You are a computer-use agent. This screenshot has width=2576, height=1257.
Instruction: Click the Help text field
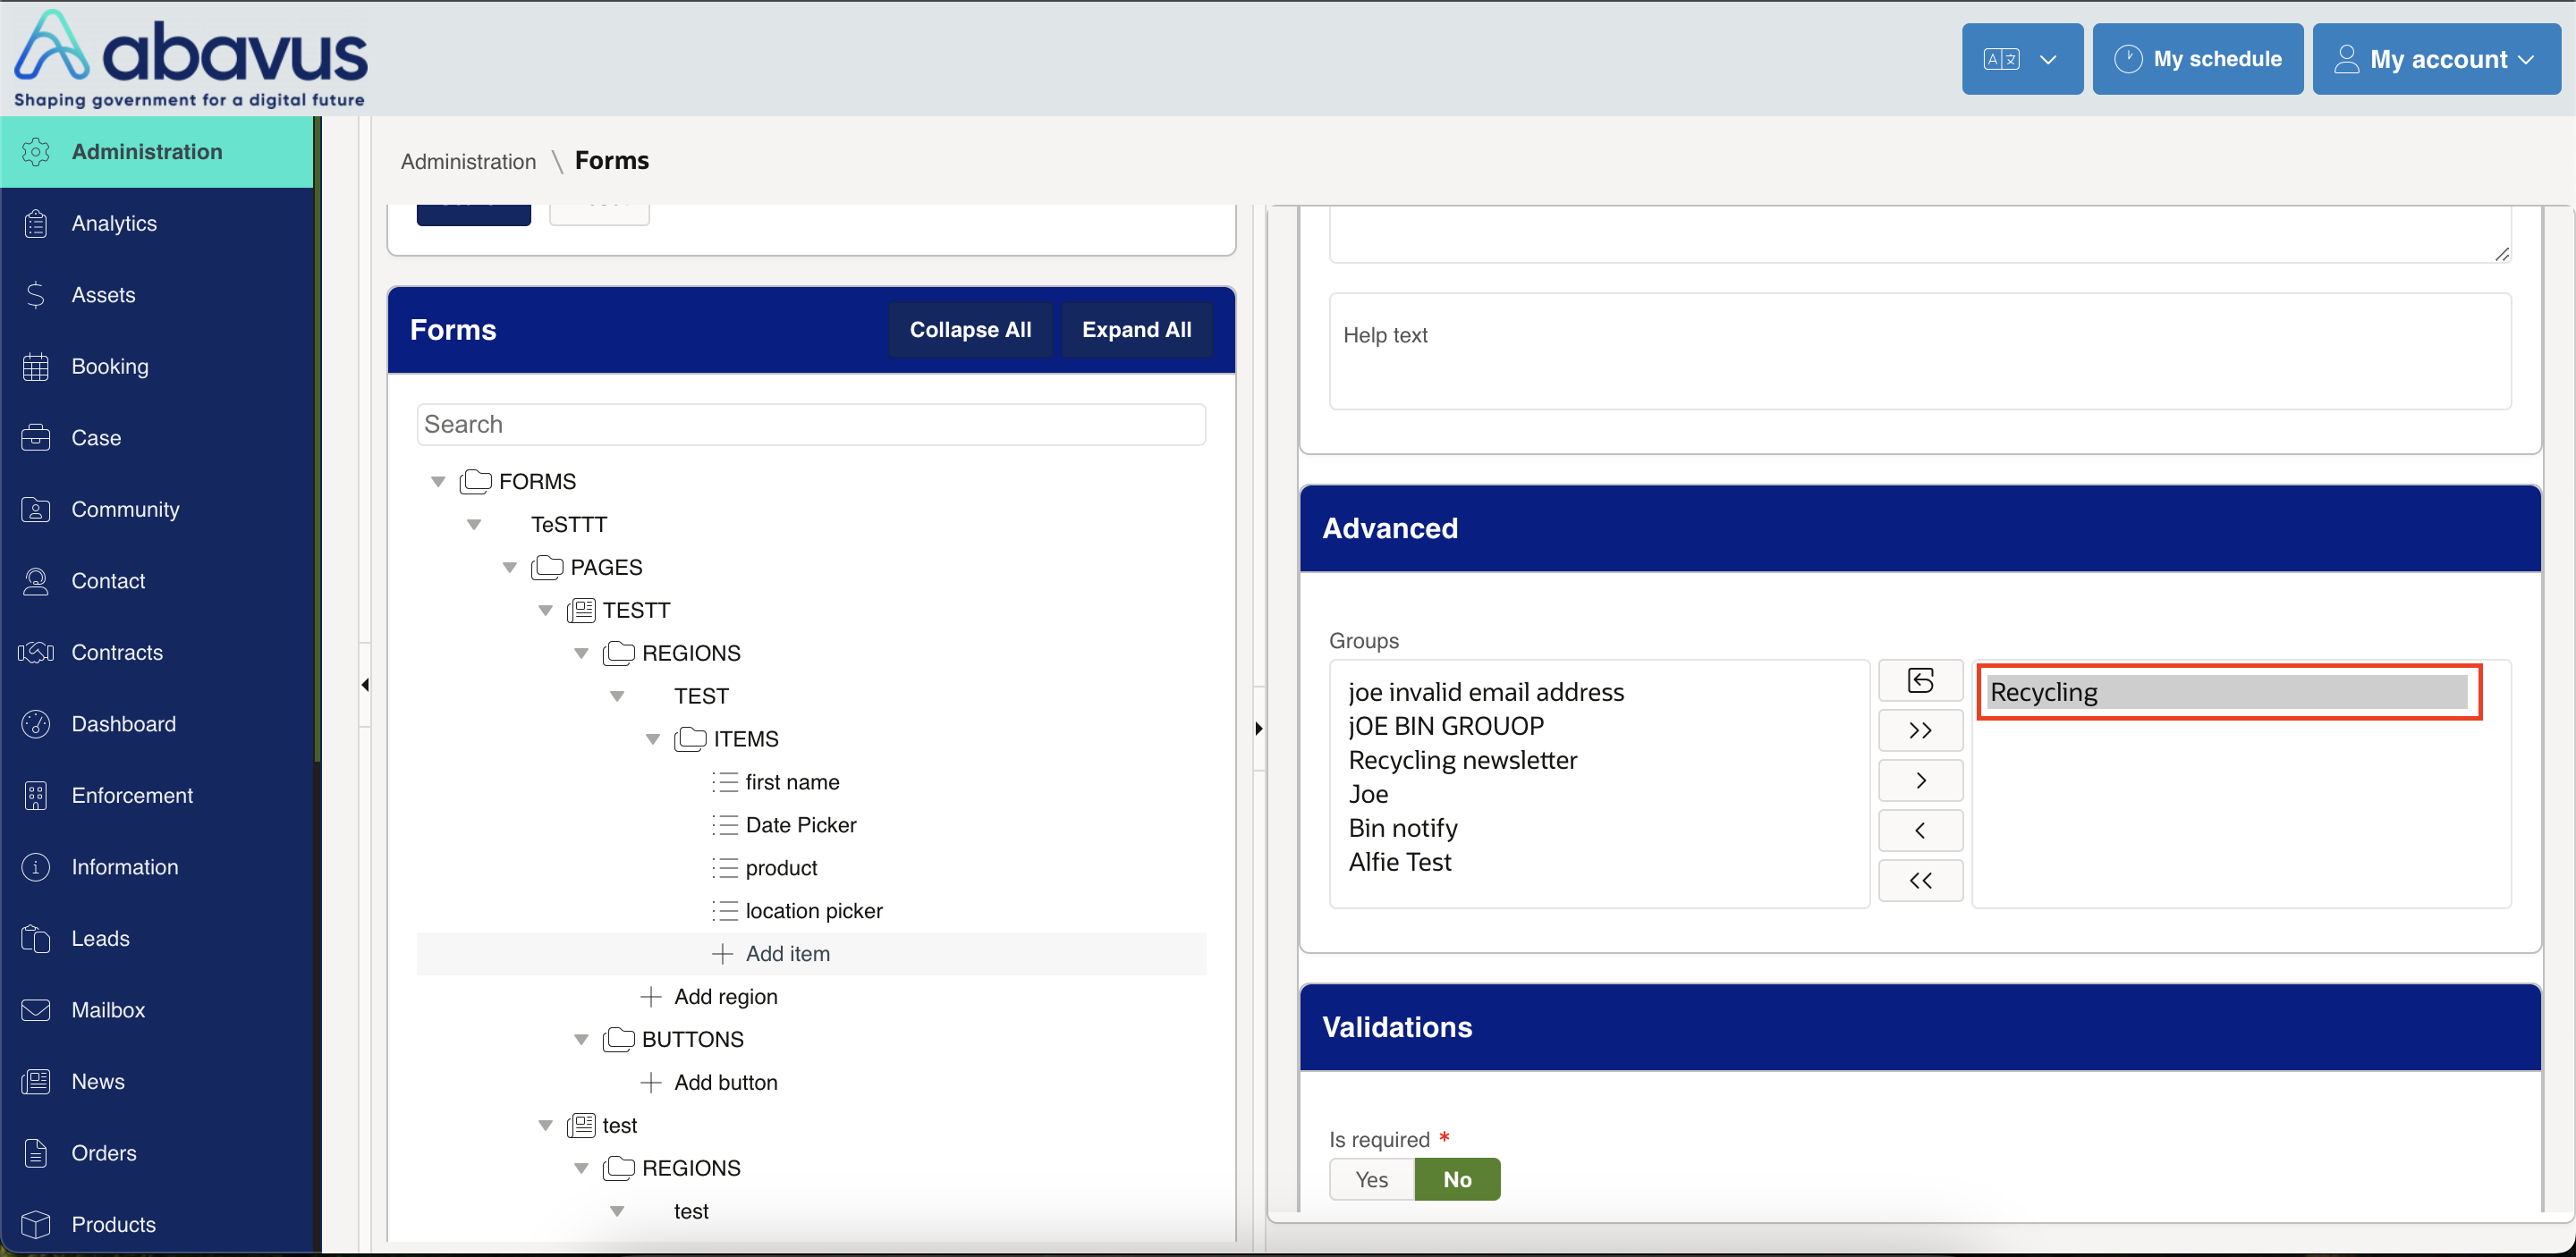tap(1920, 350)
